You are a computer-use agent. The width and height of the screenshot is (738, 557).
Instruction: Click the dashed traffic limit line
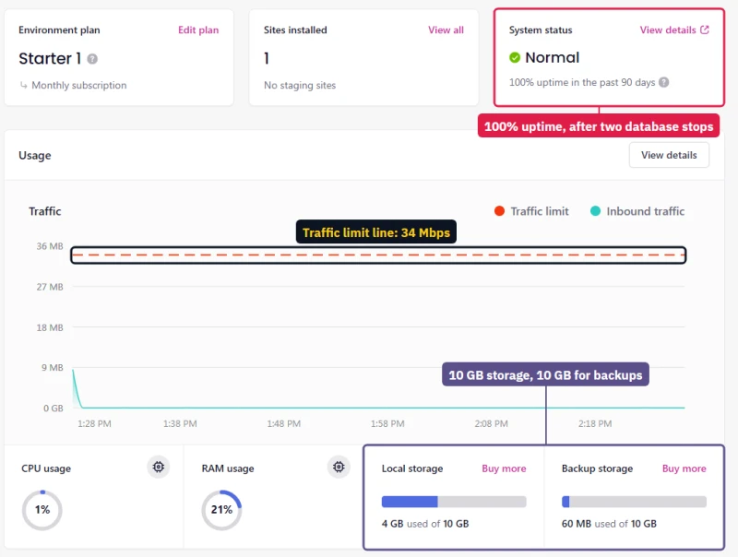pos(378,255)
